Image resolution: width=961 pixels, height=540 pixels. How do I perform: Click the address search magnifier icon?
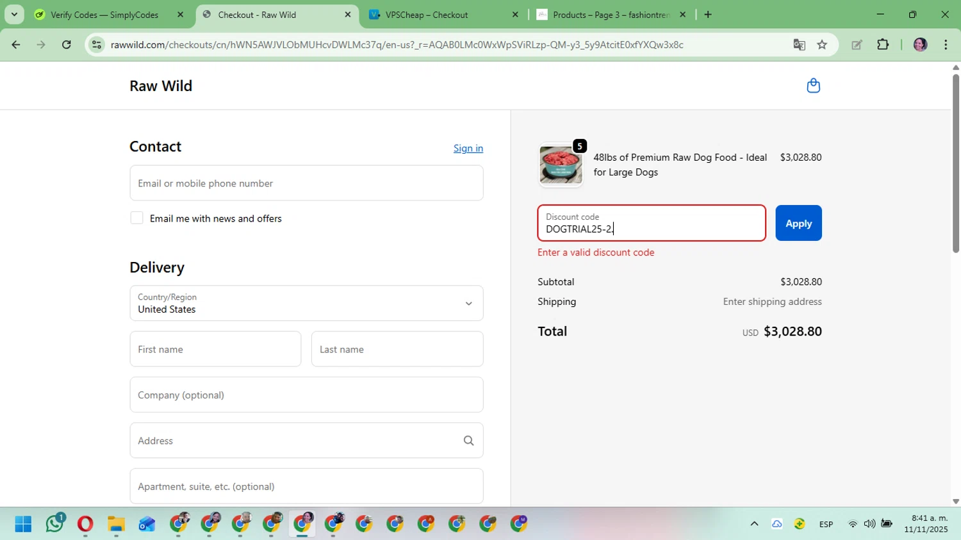468,441
